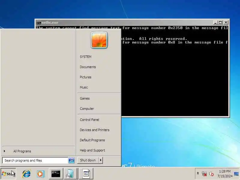
Task: Click the sethc.exe title bar
Action: [124, 22]
